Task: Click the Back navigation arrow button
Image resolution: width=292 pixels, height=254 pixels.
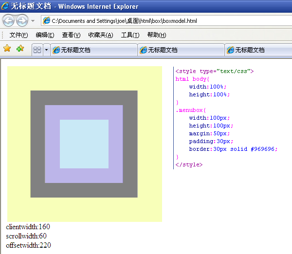Action: tap(9, 21)
